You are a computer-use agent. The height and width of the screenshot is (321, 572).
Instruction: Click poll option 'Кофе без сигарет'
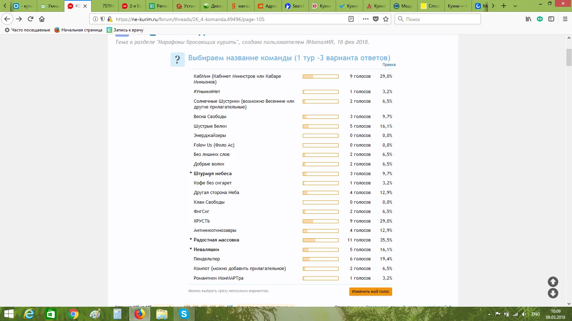coord(213,183)
